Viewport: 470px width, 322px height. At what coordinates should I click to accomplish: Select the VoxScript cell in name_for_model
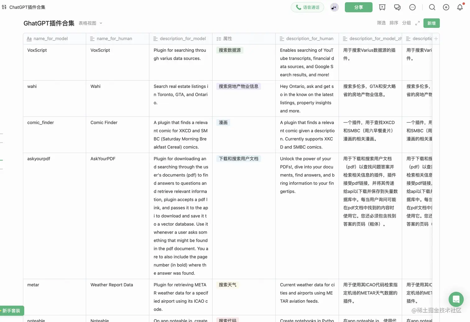54,62
